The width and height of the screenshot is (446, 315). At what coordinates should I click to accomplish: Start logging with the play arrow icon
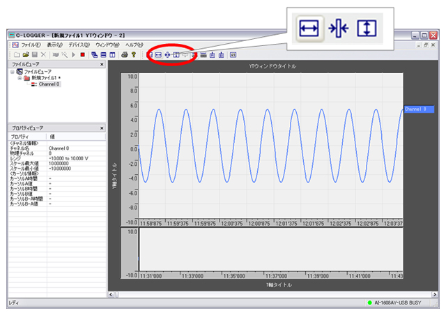click(74, 54)
